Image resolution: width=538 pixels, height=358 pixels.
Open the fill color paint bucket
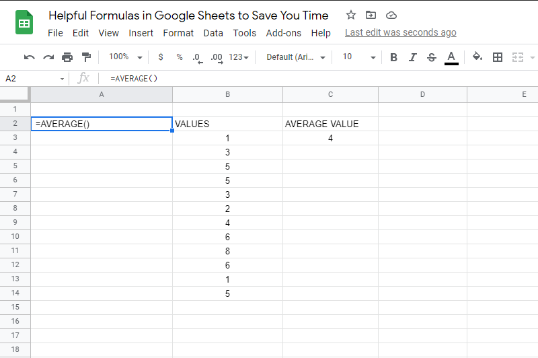(477, 57)
